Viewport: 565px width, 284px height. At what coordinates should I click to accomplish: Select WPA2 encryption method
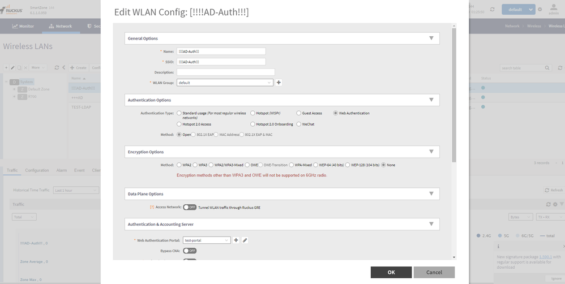(x=179, y=165)
